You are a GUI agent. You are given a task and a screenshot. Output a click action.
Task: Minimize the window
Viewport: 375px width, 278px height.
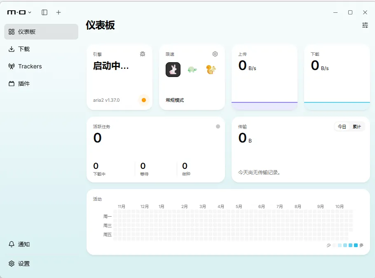[x=335, y=12]
